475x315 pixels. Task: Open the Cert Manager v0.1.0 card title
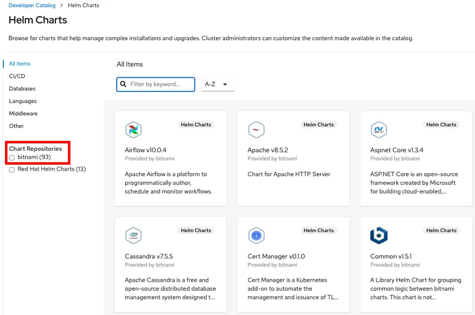tap(276, 256)
